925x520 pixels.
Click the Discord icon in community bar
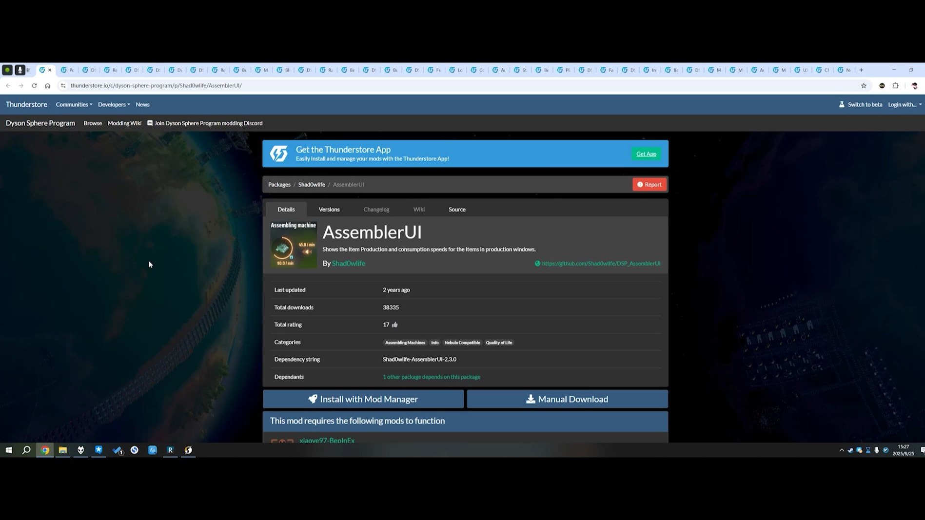[150, 123]
